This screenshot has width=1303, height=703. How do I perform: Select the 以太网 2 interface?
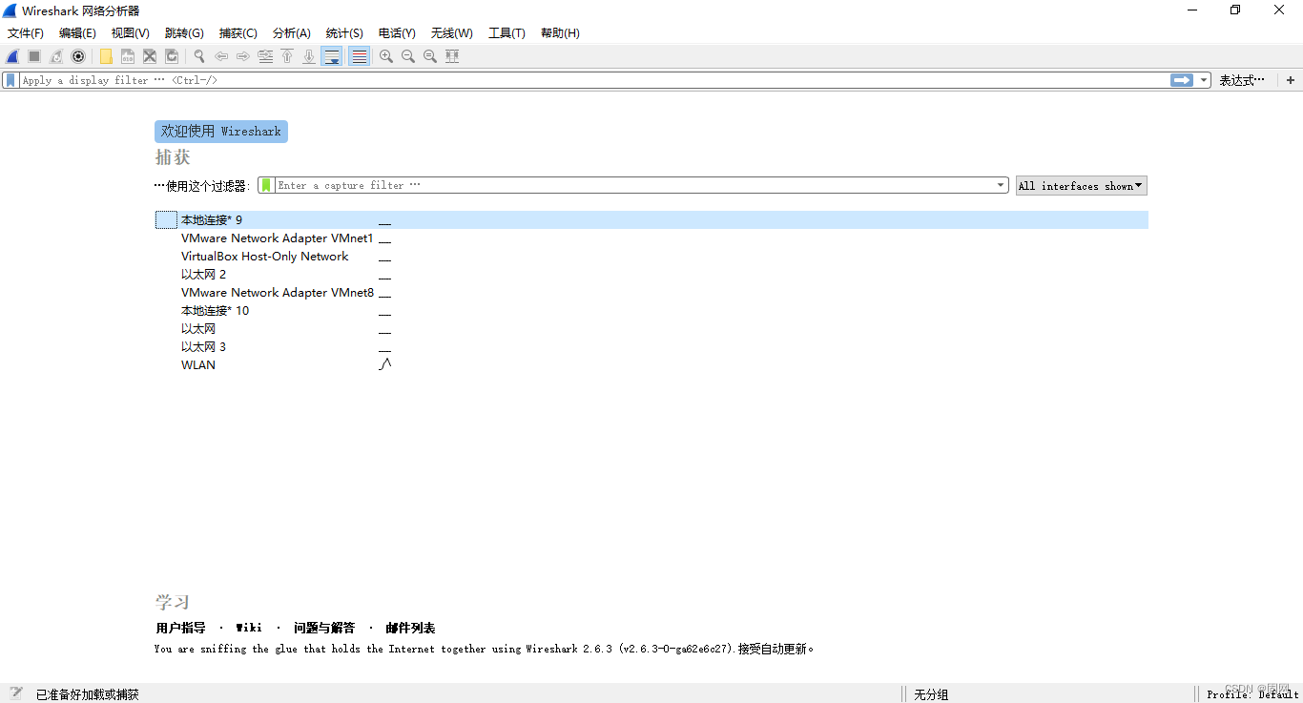(203, 275)
